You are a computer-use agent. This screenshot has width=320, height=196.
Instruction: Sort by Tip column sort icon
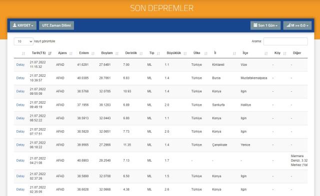pos(158,53)
